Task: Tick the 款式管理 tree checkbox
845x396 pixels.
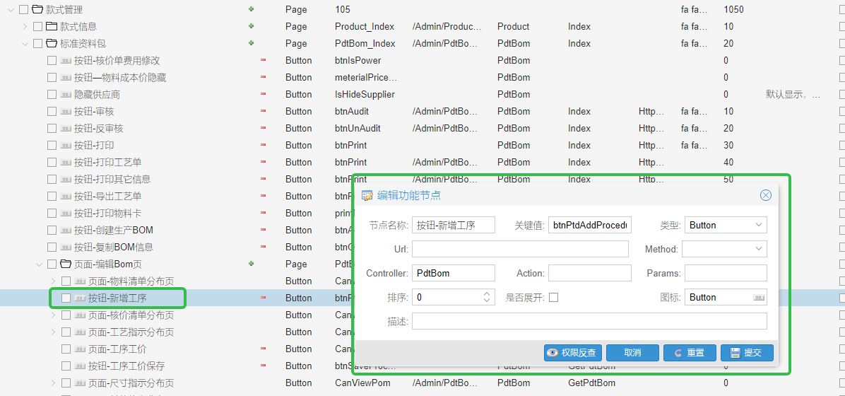Action: (23, 9)
